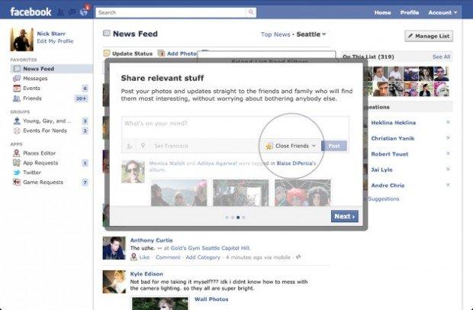Dismiss Christian Yanik suggestion

tap(448, 138)
